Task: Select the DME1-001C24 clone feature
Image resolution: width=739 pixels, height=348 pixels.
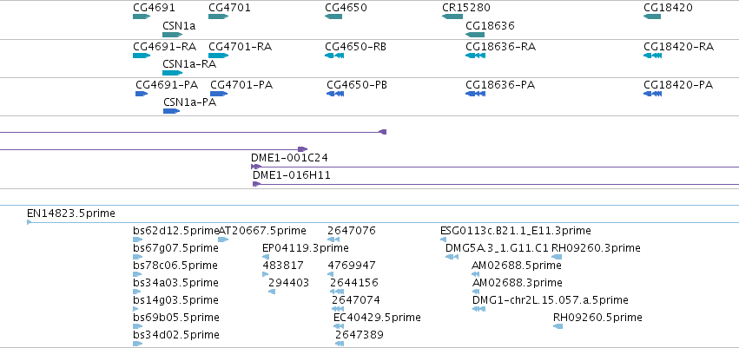Action: [495, 167]
